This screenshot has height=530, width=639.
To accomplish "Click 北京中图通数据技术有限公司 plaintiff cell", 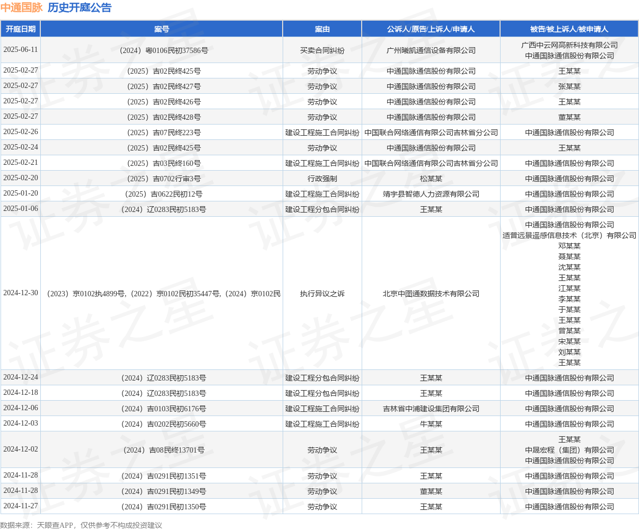I will click(431, 294).
